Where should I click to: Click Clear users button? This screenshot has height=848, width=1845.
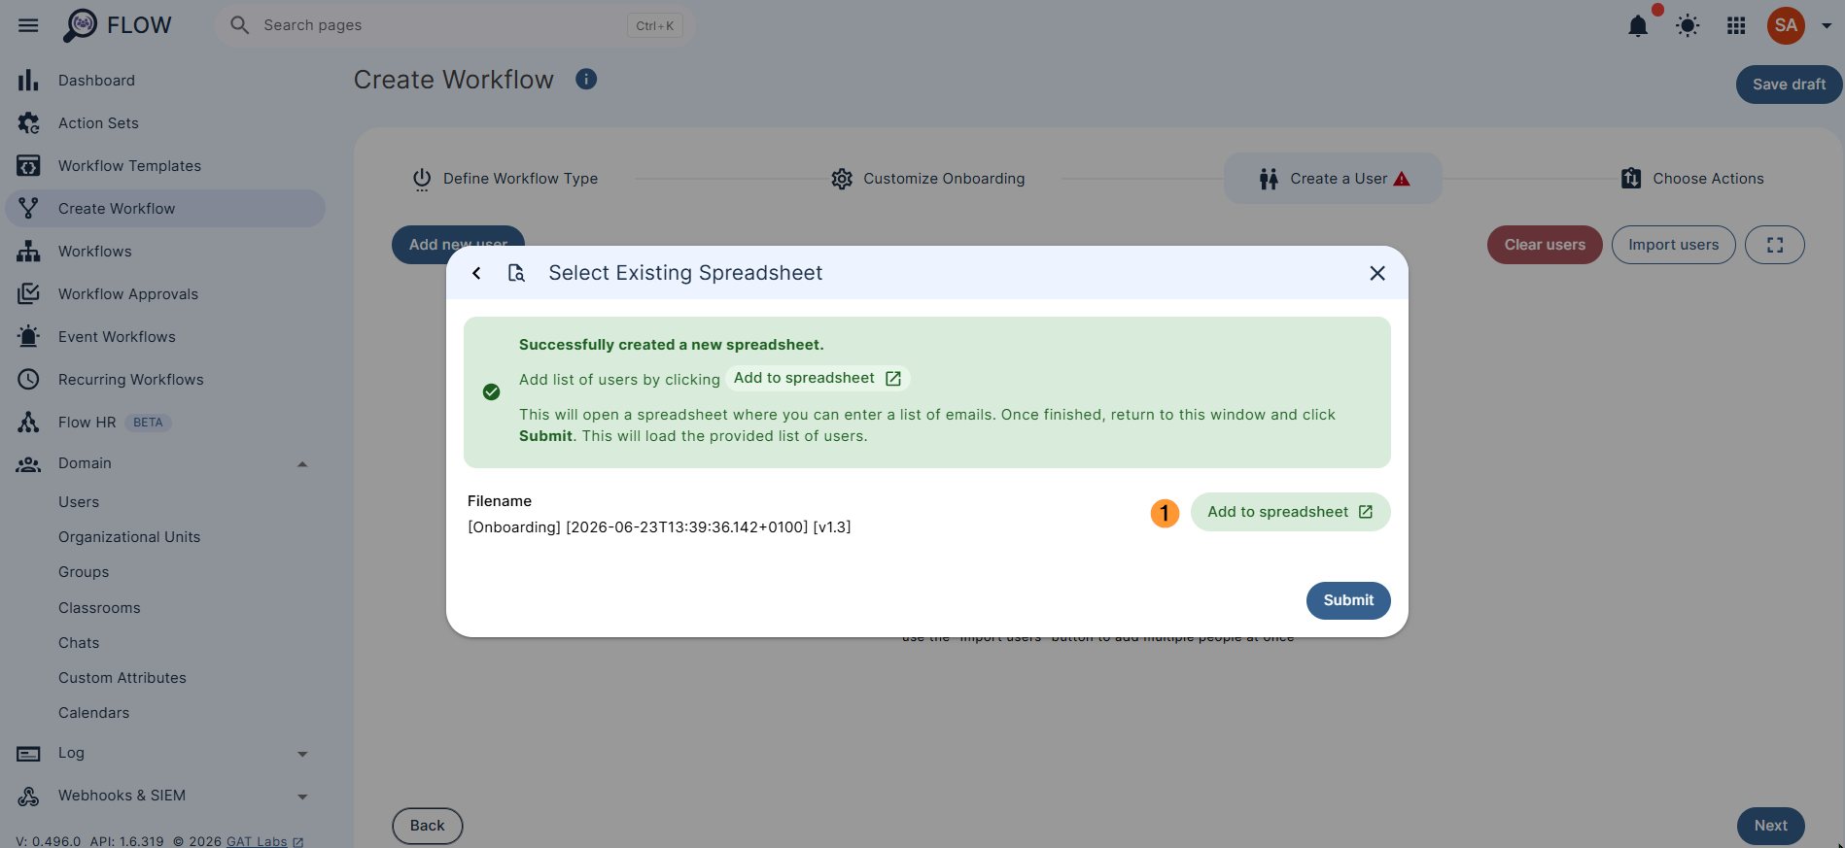1545,245
